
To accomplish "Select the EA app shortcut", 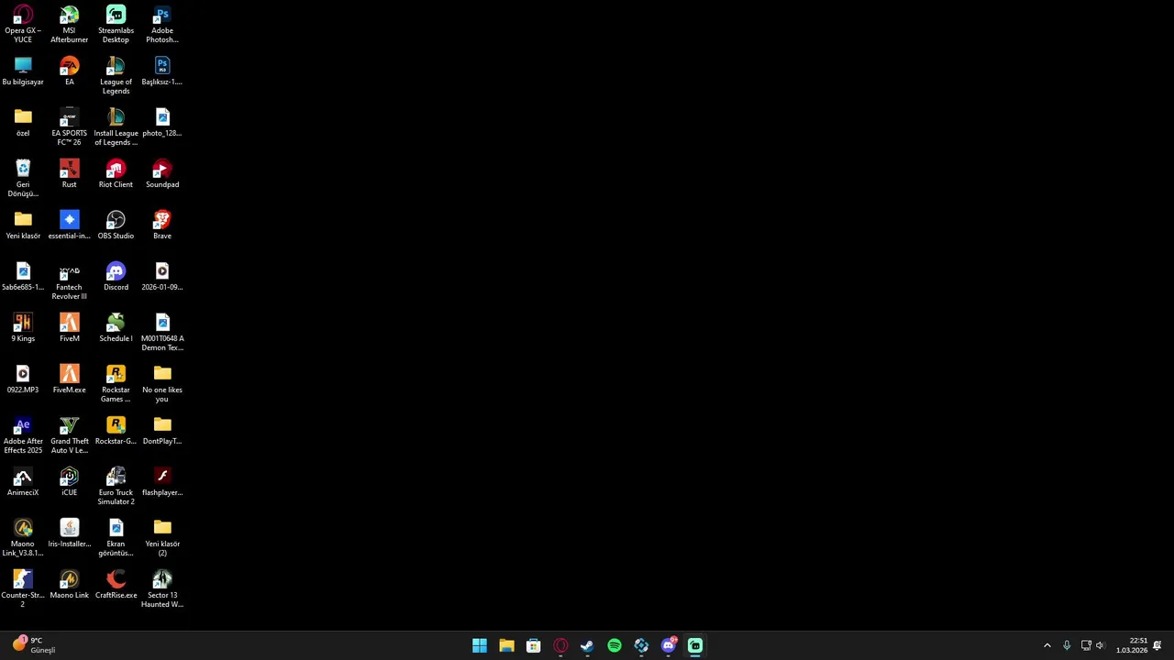I will 70,71.
